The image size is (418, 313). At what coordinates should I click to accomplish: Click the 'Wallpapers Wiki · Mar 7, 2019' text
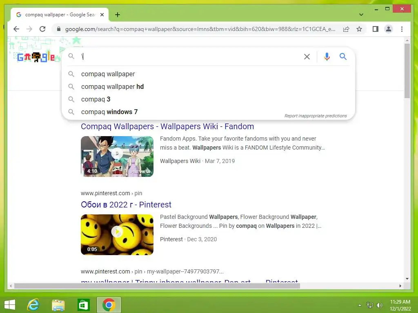point(197,161)
